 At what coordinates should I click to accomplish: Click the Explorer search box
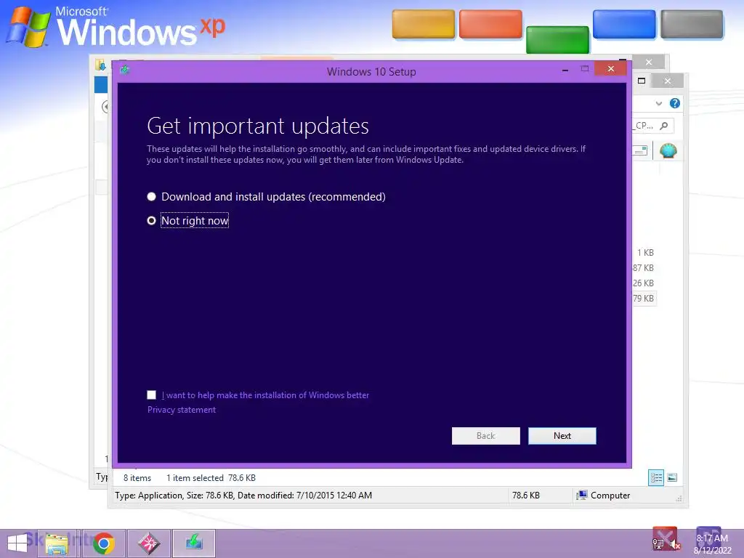(x=653, y=125)
